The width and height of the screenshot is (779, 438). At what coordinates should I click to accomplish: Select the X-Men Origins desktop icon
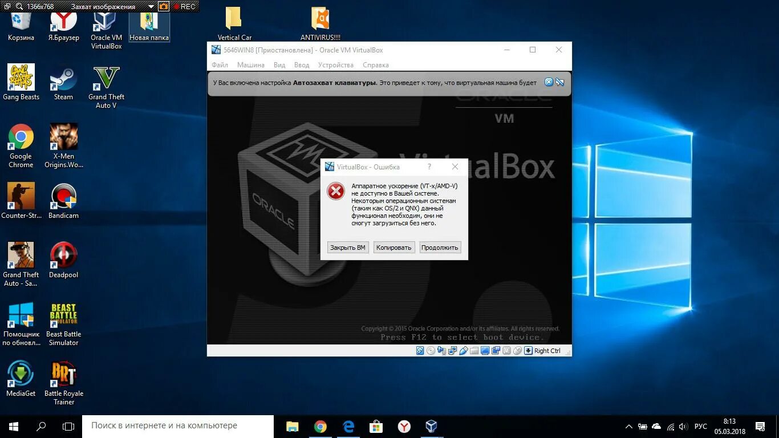point(64,146)
